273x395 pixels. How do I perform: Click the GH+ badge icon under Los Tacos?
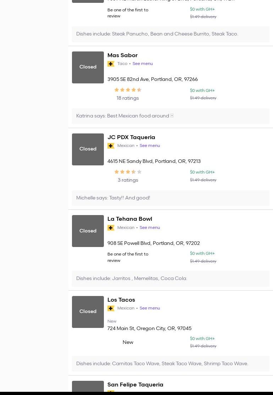click(x=111, y=308)
